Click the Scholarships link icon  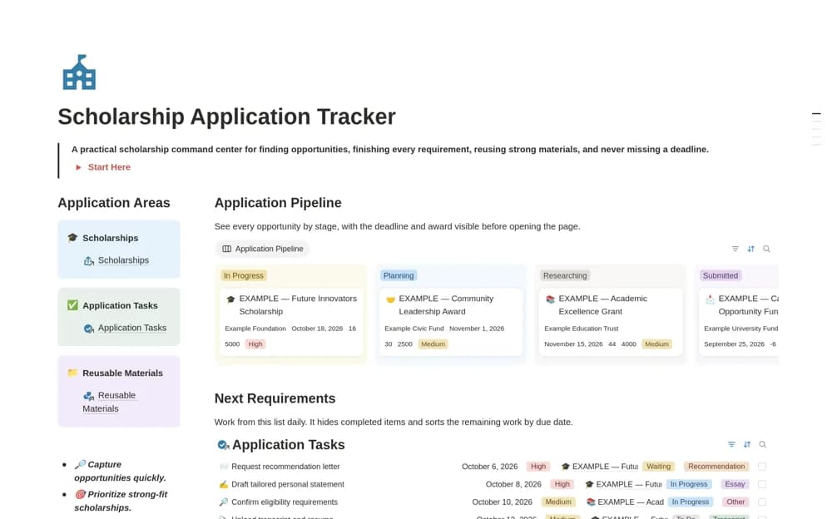pyautogui.click(x=89, y=260)
